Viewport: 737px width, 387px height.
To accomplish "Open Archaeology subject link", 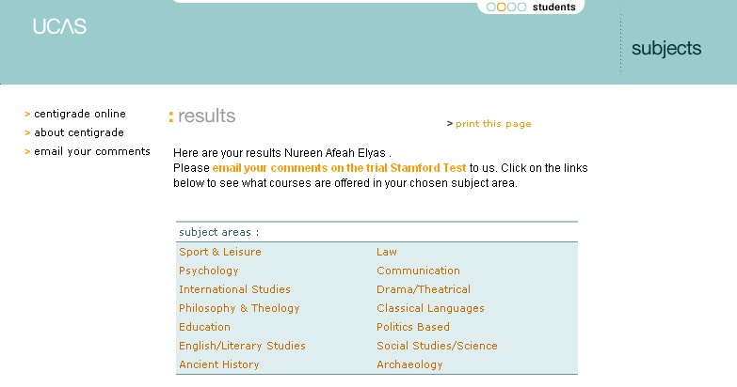I will (409, 364).
